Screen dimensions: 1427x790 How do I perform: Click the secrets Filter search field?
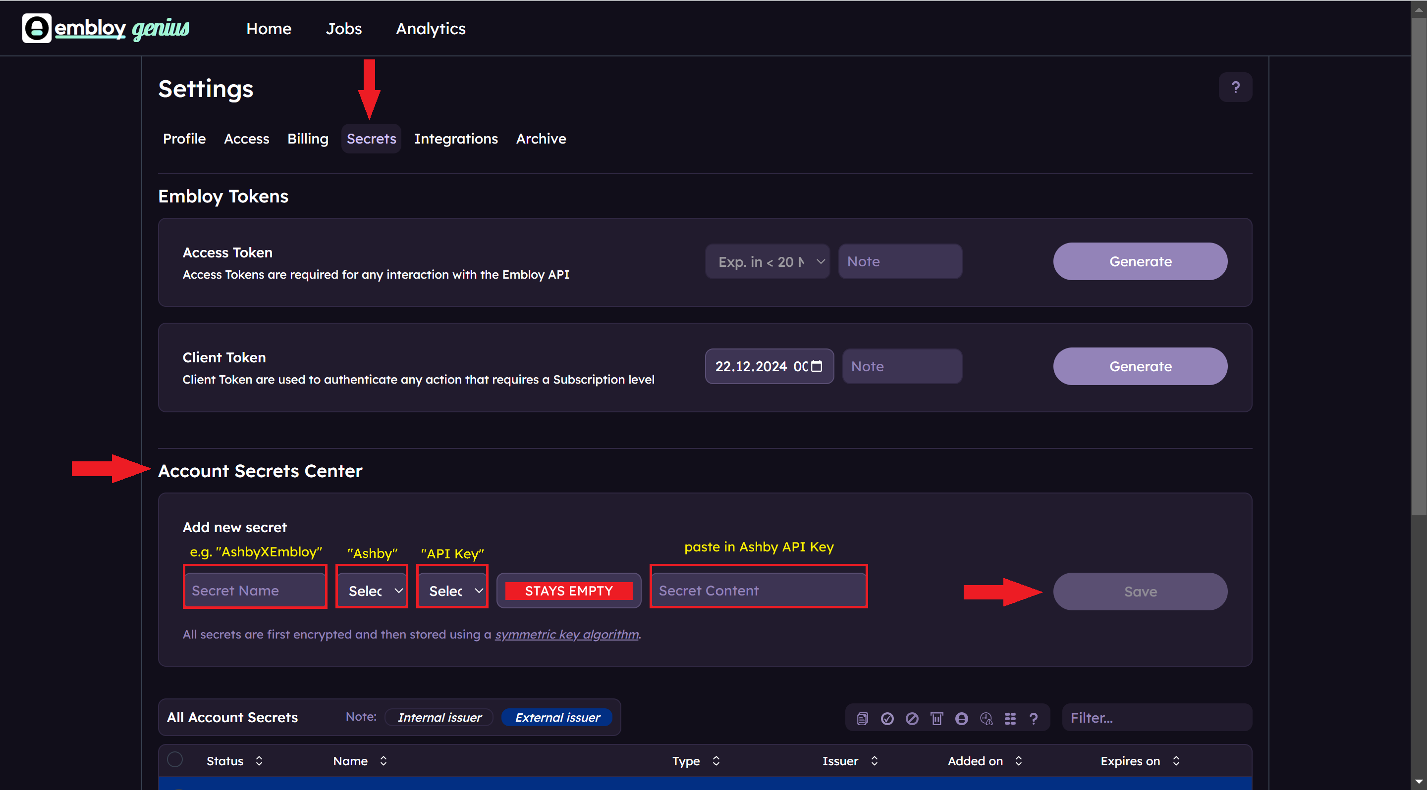click(x=1156, y=718)
